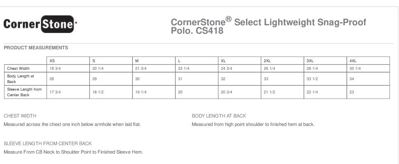399x164 pixels.
Task: Click the text about measuring below armhole
Action: click(x=72, y=124)
